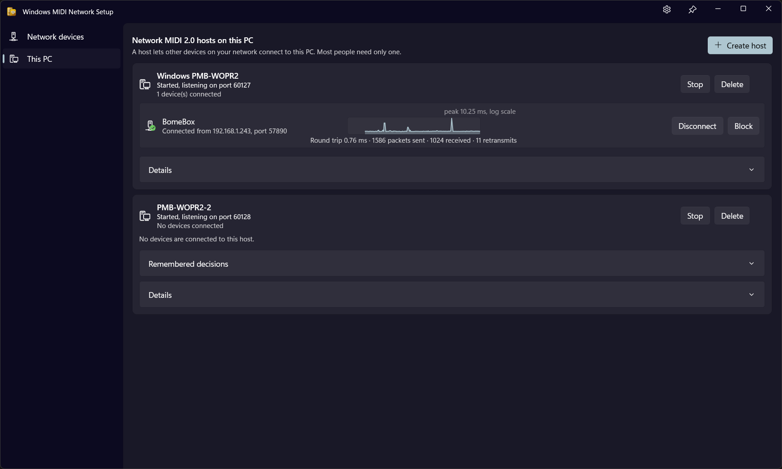
Task: Expand Remembered decisions for PMB-WOPR2-2
Action: (x=452, y=263)
